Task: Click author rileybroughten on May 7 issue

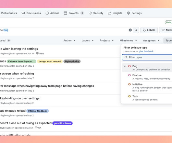Action: pyautogui.click(x=7, y=78)
